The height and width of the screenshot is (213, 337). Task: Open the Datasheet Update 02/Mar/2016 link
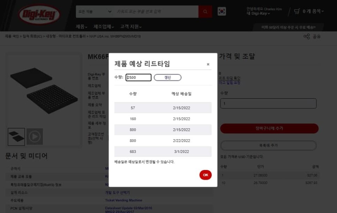(x=128, y=208)
